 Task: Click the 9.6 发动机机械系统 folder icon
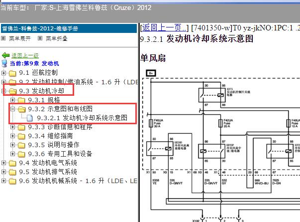tap(12, 181)
